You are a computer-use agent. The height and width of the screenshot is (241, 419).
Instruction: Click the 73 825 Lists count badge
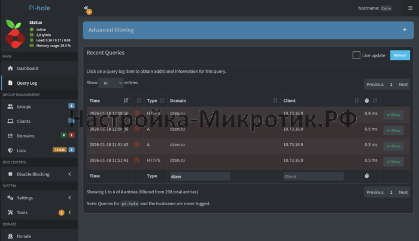pyautogui.click(x=60, y=150)
